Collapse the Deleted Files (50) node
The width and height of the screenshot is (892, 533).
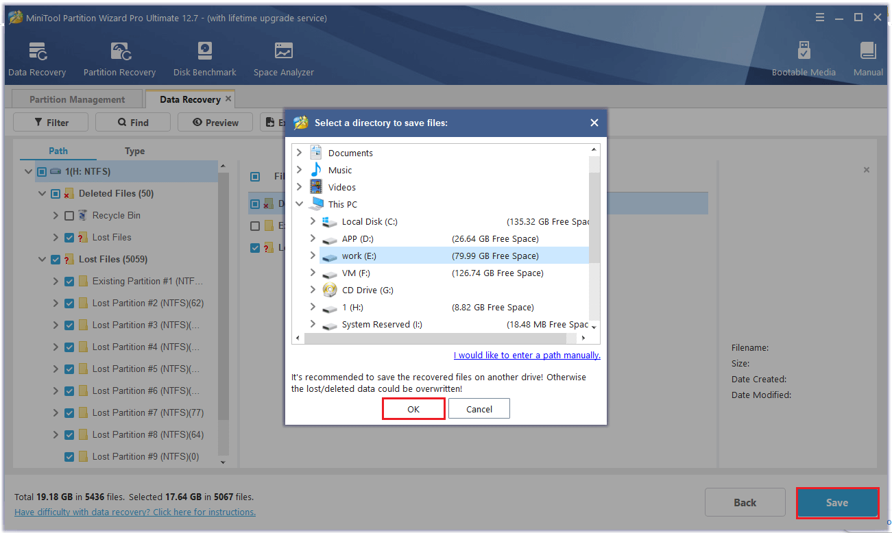pos(42,193)
